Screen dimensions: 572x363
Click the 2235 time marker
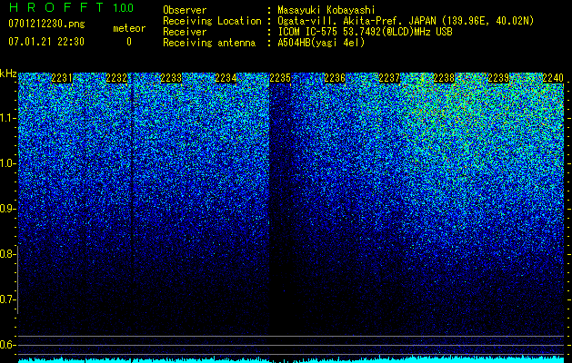[280, 78]
